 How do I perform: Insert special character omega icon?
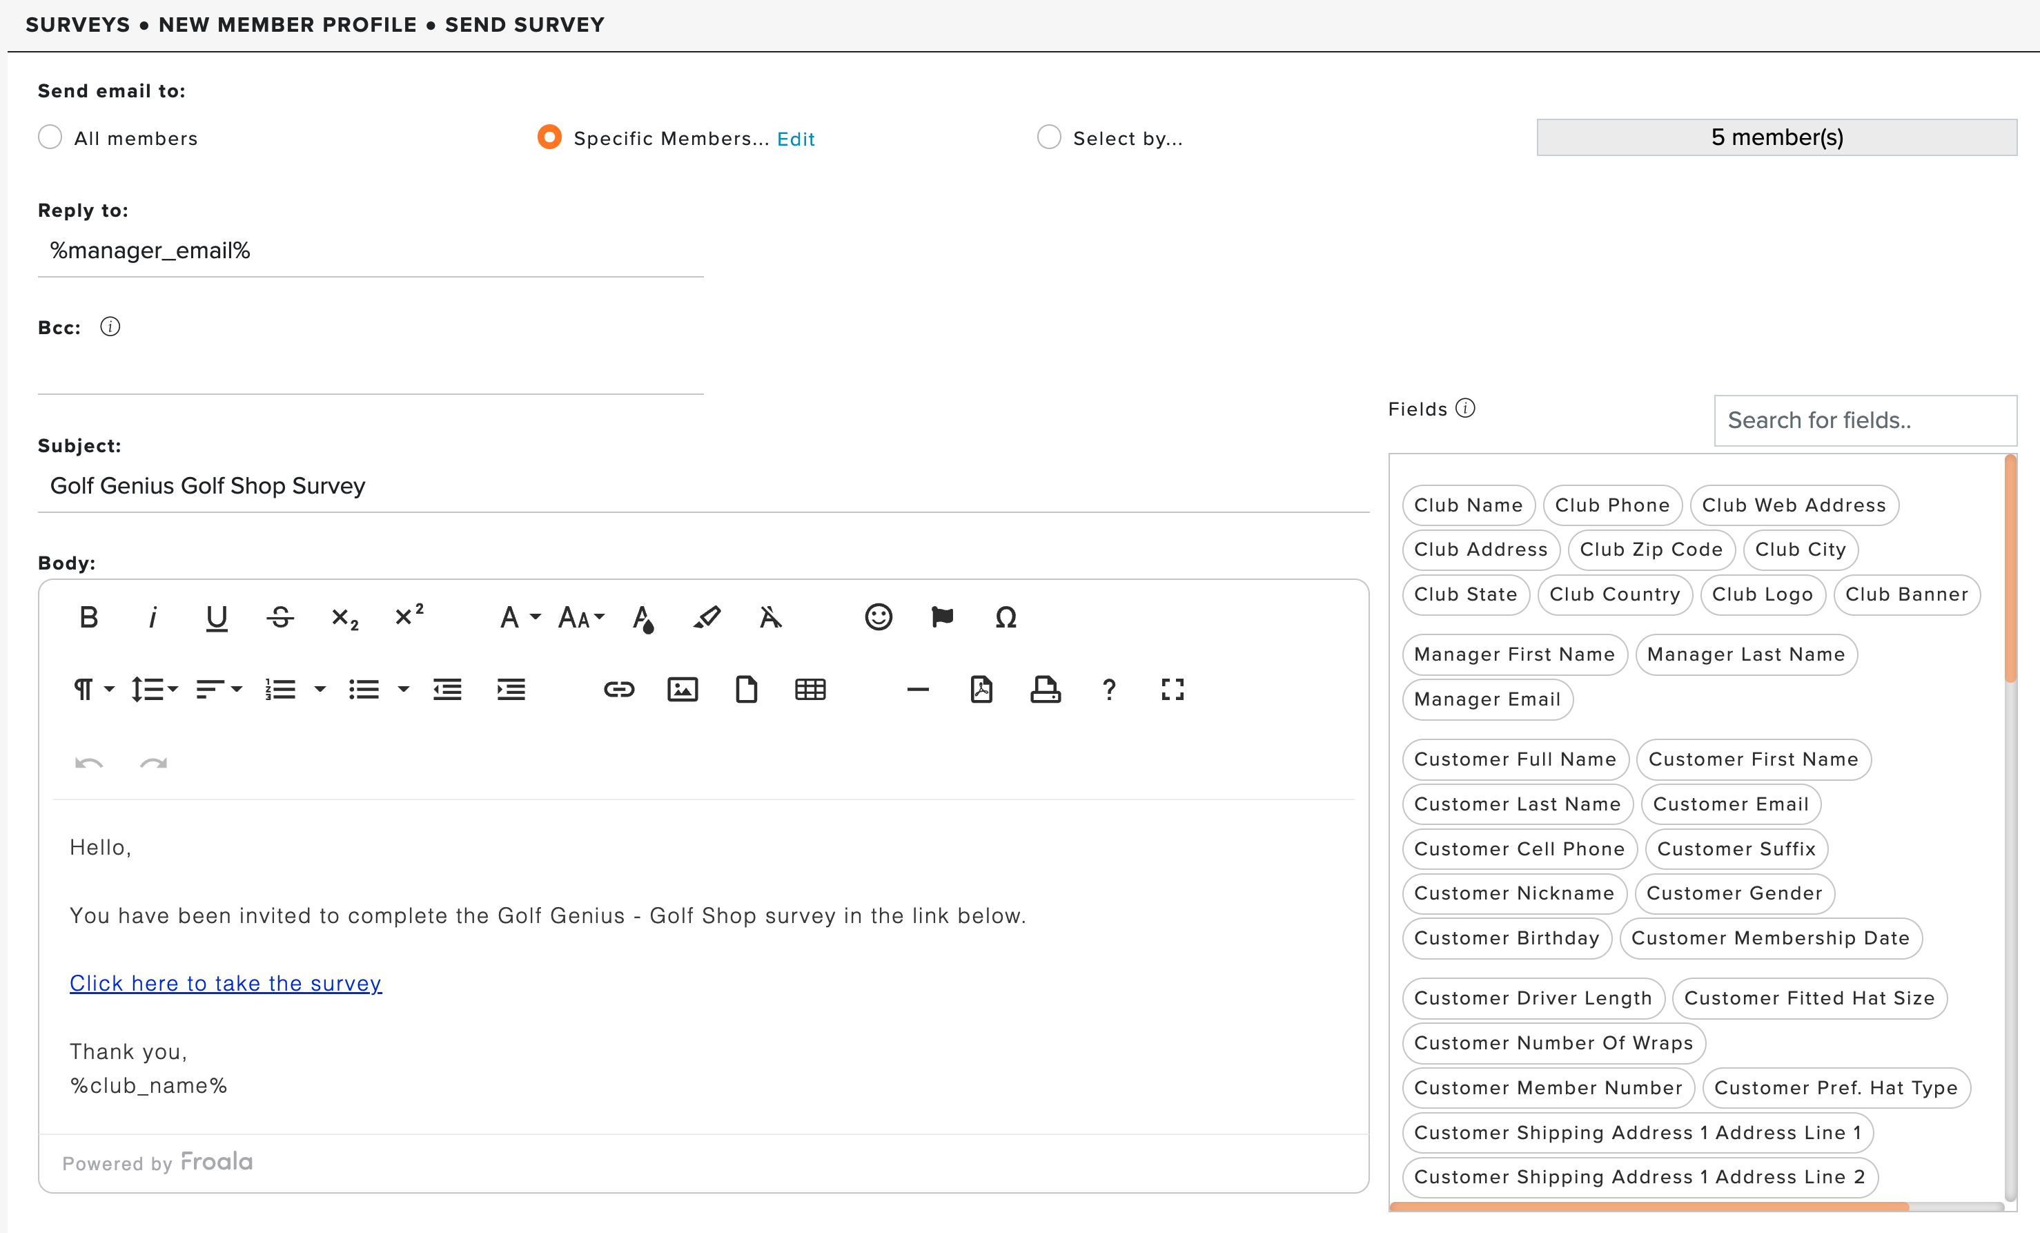click(x=1006, y=618)
